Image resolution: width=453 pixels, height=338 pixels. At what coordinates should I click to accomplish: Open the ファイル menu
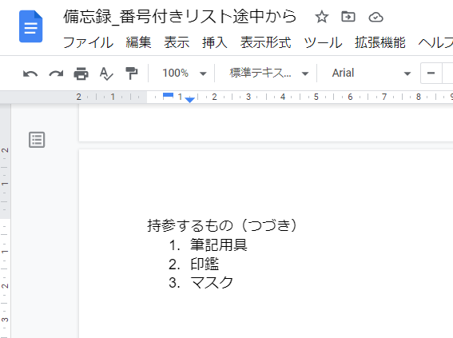[x=88, y=42]
